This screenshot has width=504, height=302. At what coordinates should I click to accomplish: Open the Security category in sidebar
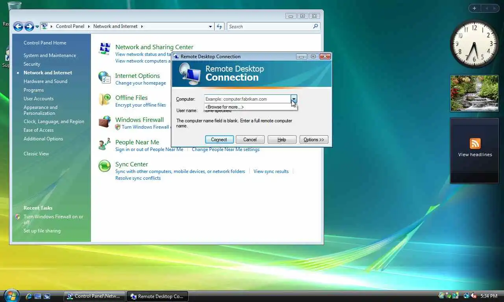point(32,64)
